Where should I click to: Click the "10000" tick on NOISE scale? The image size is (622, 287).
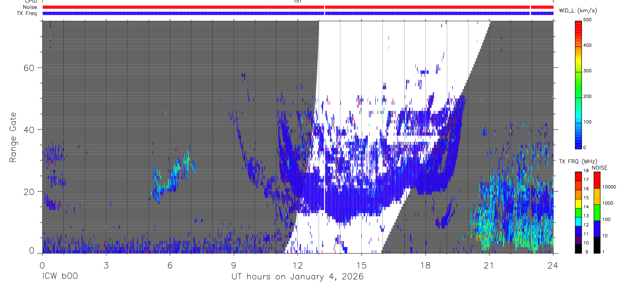coord(610,188)
